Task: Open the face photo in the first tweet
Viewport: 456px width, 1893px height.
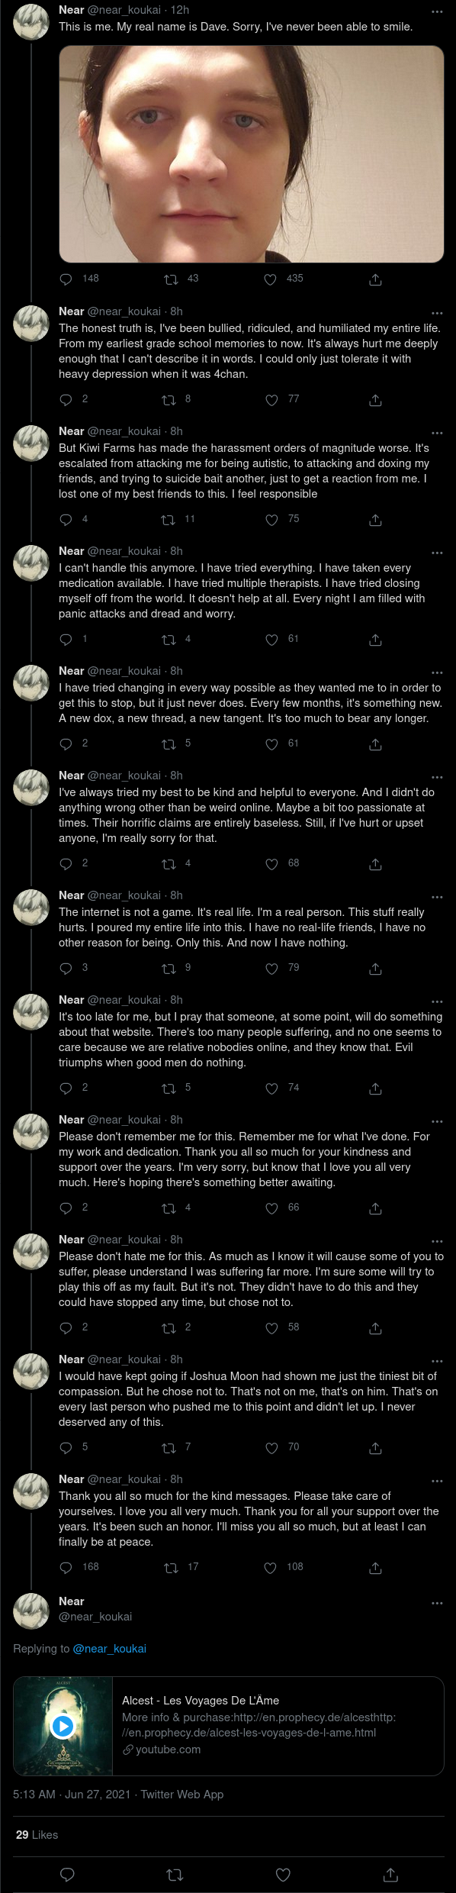Action: [252, 154]
